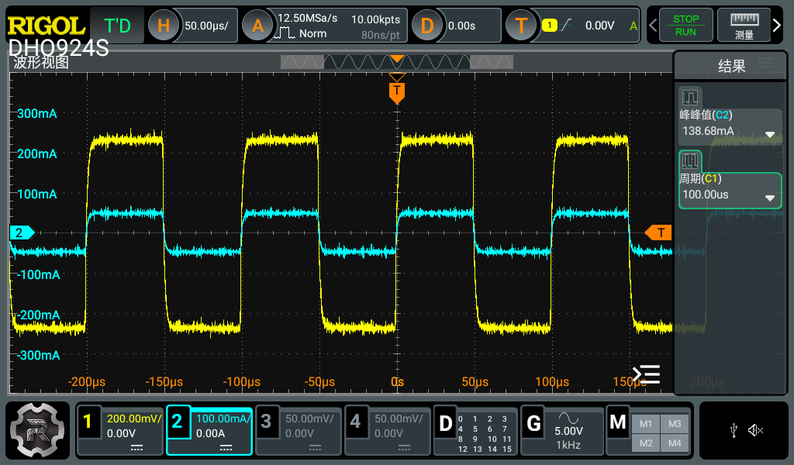This screenshot has width=794, height=465.
Task: Click the measure ruler icon (测量)
Action: (744, 26)
